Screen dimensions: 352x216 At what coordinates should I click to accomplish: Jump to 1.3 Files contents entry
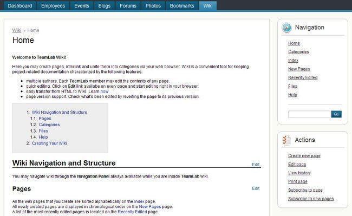point(43,131)
